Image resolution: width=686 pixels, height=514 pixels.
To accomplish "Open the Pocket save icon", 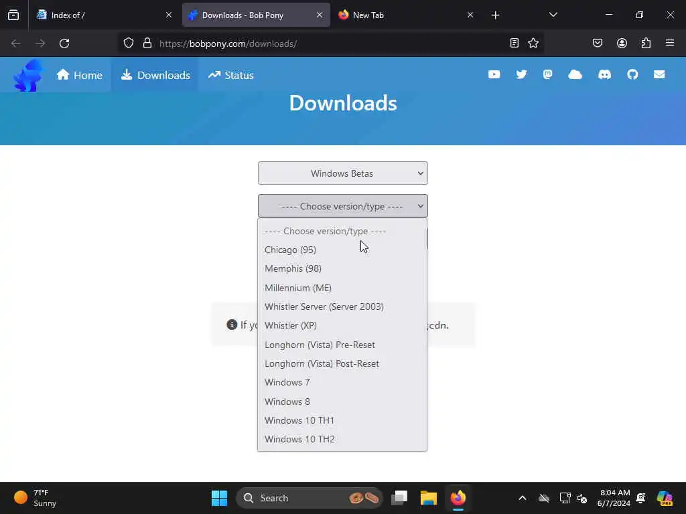I will tap(598, 44).
